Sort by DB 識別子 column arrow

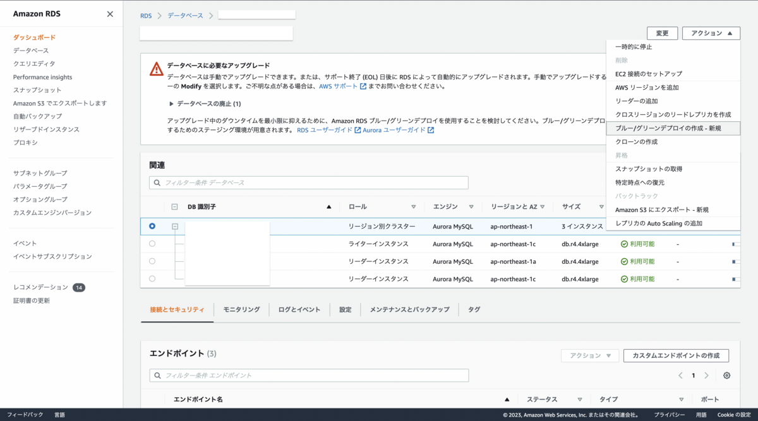(328, 206)
